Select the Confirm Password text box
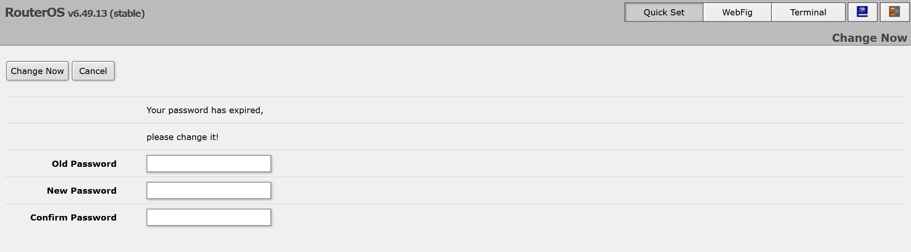 [209, 217]
